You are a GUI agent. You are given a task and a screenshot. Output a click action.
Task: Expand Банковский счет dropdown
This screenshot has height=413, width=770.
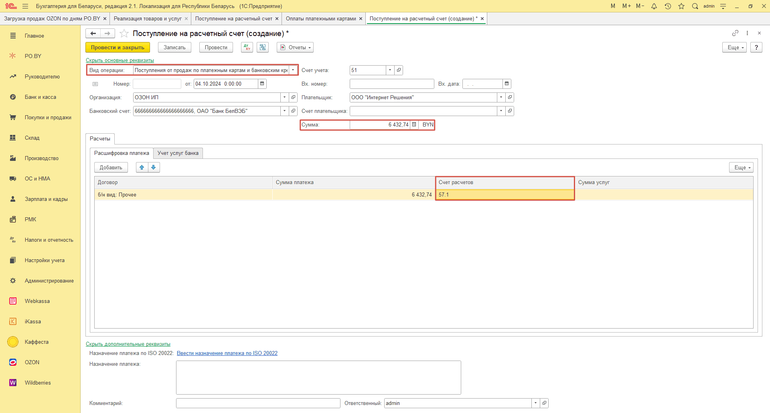[284, 111]
